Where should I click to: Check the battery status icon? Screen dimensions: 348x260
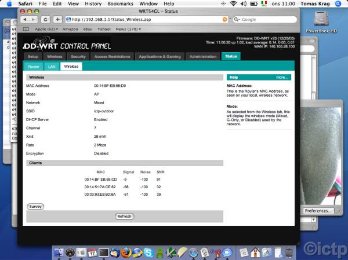point(253,3)
